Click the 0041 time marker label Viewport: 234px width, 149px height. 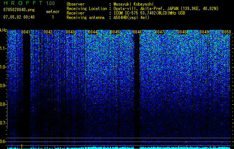(26, 32)
